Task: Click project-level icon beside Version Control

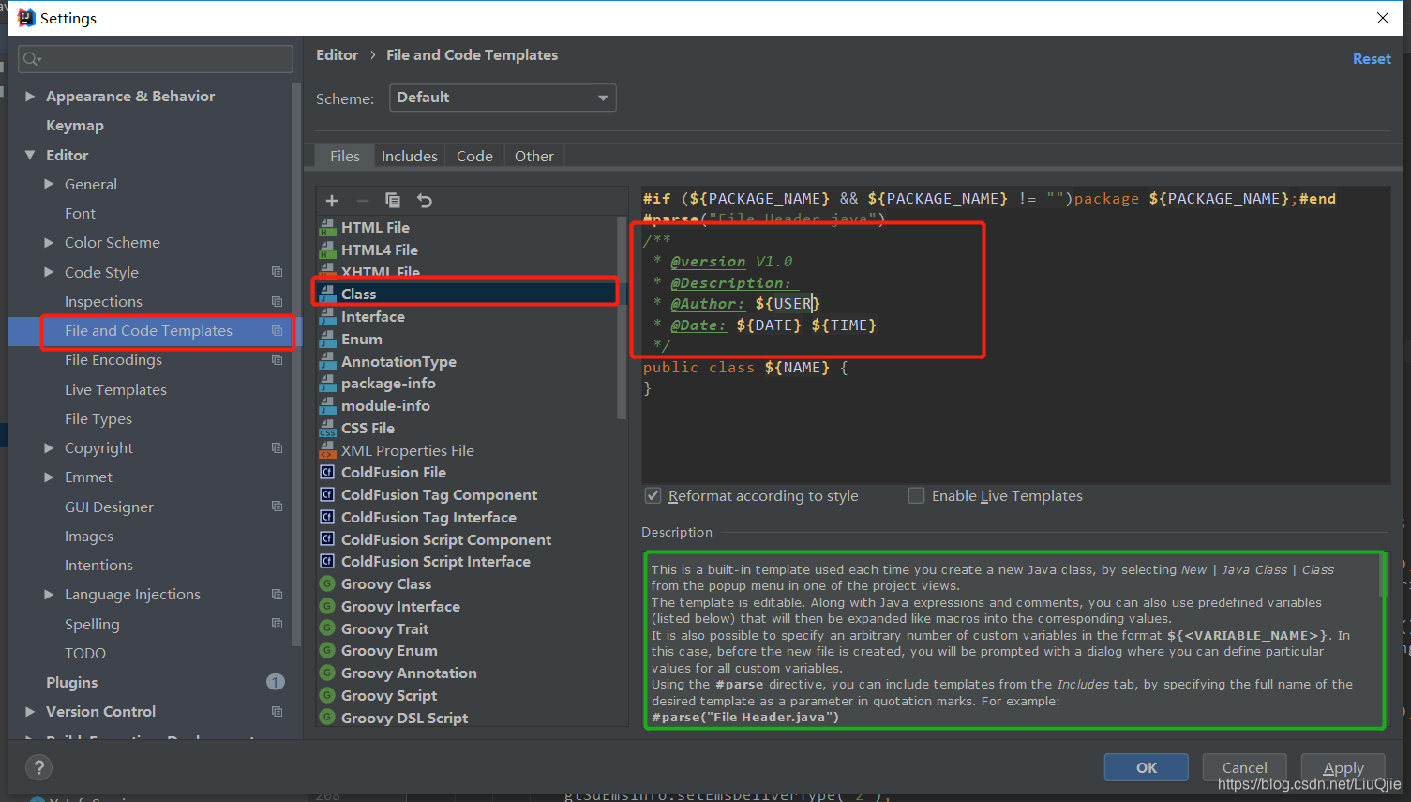Action: point(278,712)
